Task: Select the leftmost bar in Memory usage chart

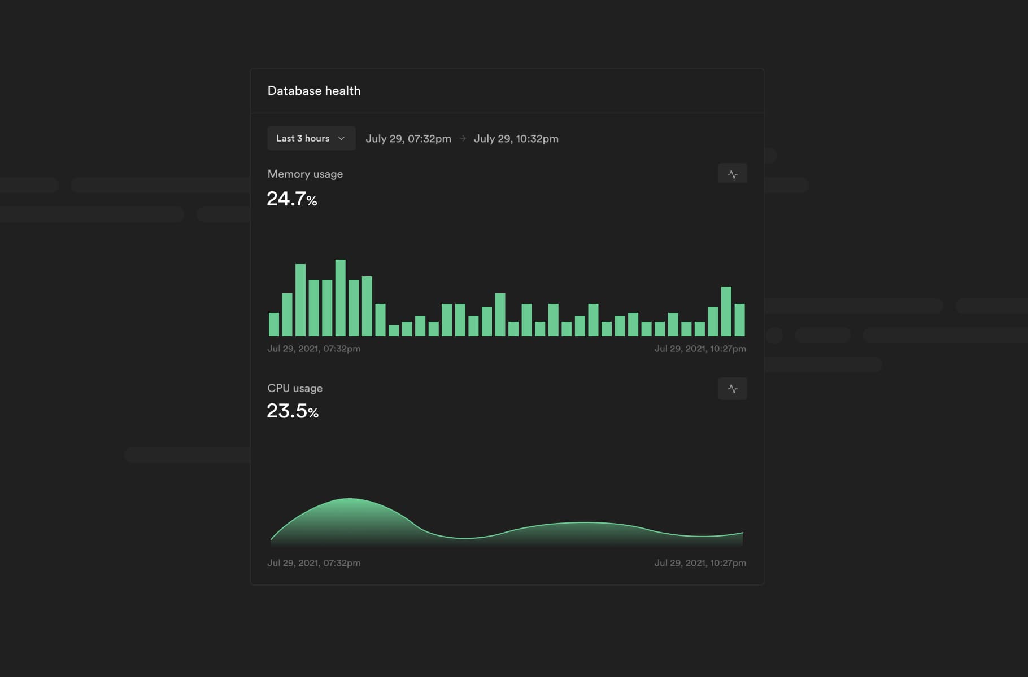Action: 274,324
